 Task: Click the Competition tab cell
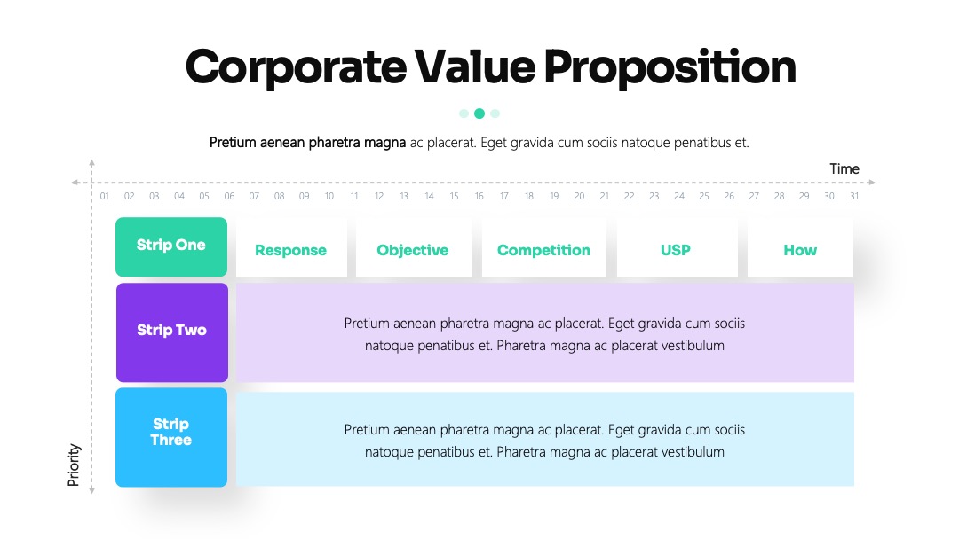543,247
